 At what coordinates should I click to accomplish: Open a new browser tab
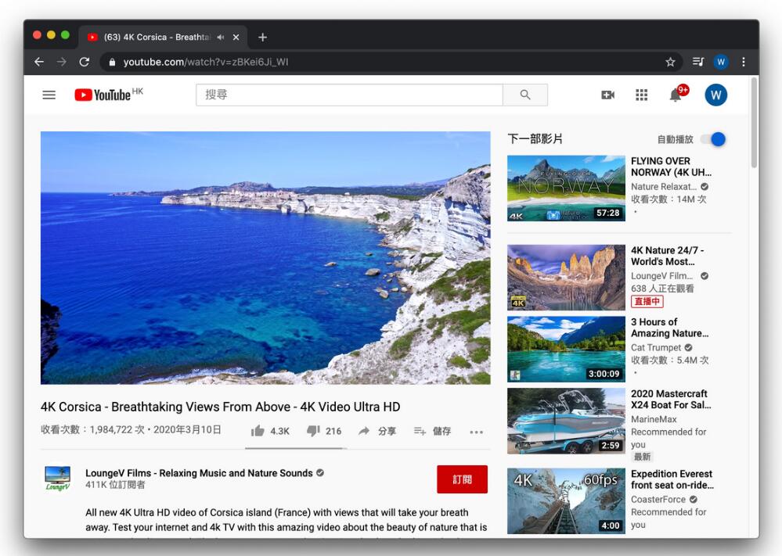click(262, 37)
